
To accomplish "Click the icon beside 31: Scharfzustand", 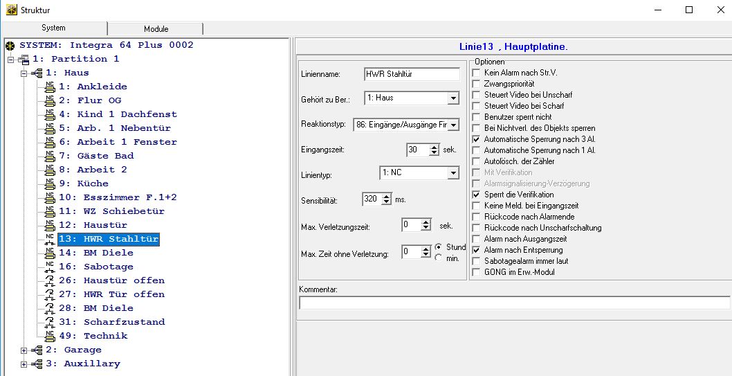I will [50, 322].
